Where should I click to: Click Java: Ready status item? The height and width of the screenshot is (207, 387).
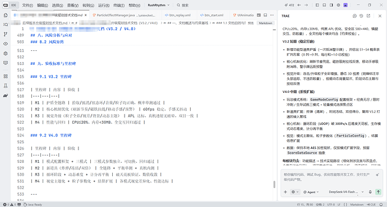(33, 205)
